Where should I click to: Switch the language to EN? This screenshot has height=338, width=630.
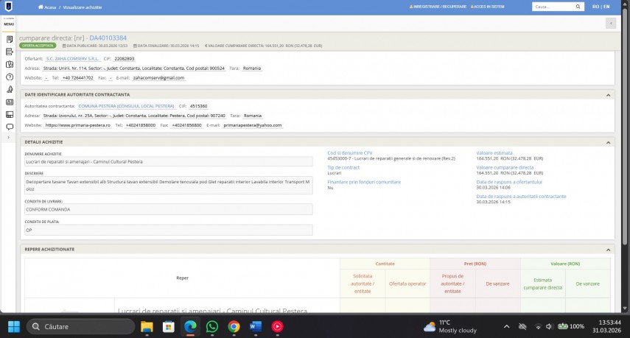(606, 7)
